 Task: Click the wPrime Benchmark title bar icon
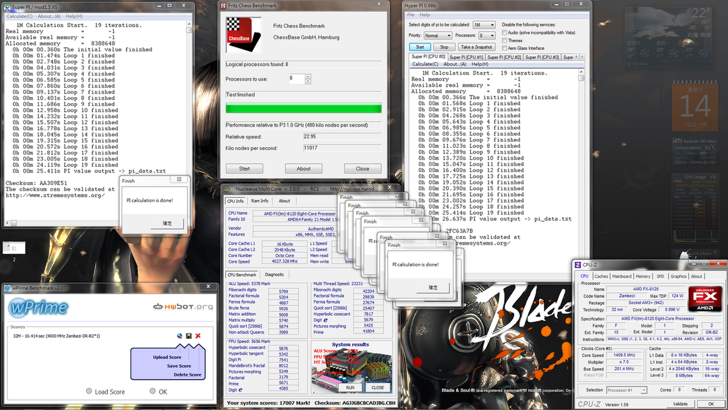tap(7, 288)
